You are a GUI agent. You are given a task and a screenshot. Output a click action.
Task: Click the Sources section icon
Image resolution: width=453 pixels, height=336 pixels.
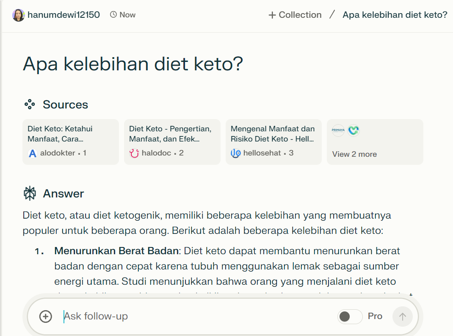(x=29, y=105)
